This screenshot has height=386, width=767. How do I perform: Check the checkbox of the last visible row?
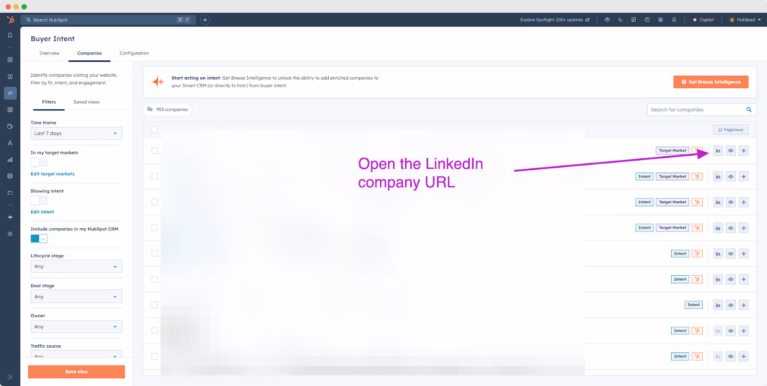tap(154, 356)
